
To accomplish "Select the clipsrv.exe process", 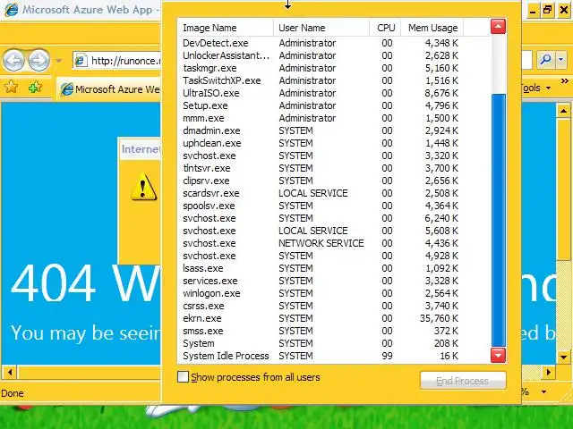I will pyautogui.click(x=321, y=181).
